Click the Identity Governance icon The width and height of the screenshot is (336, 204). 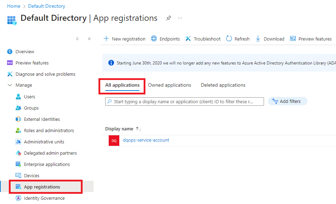click(18, 198)
